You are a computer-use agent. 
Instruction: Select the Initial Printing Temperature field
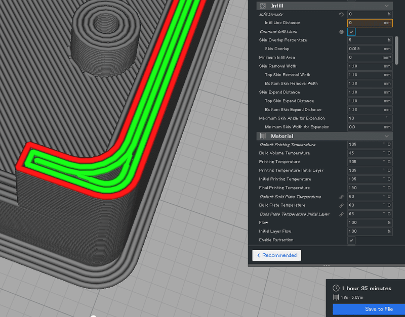tap(370, 179)
